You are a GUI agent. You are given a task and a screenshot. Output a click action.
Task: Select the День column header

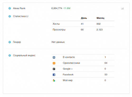pos(84,18)
